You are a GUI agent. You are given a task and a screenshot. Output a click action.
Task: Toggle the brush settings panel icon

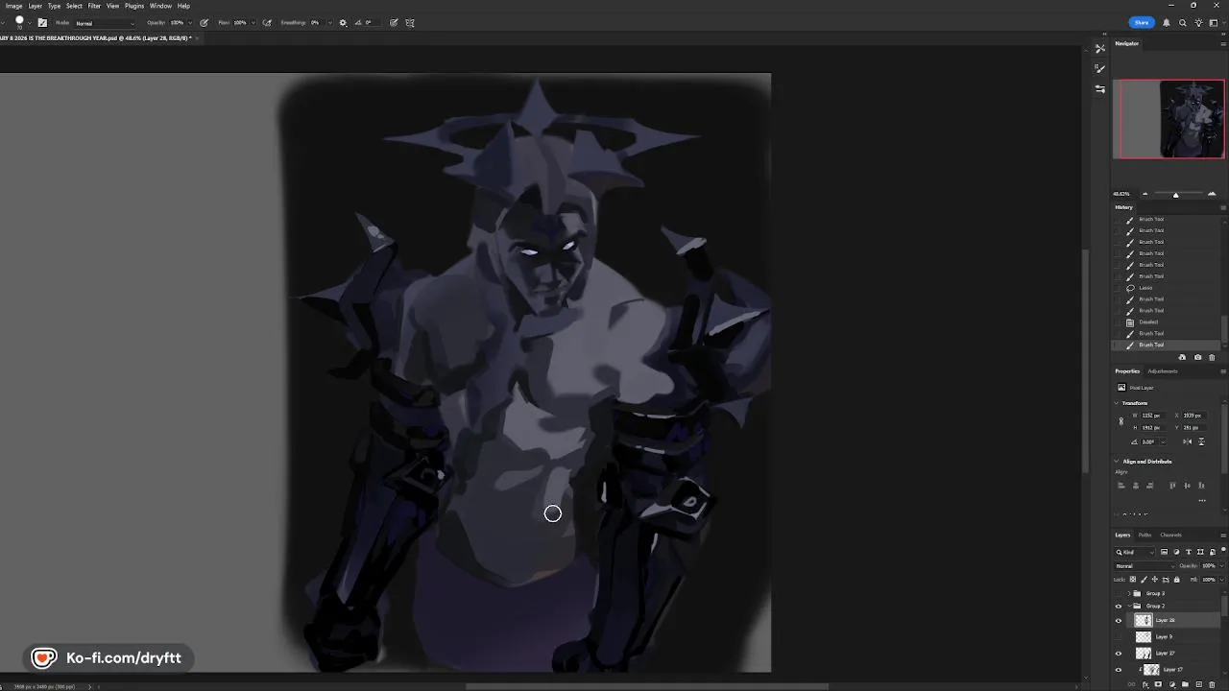[x=41, y=23]
